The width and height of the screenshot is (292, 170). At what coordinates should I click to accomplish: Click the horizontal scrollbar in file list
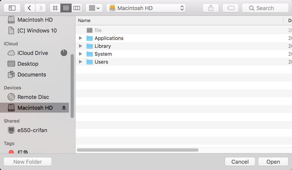[138, 150]
